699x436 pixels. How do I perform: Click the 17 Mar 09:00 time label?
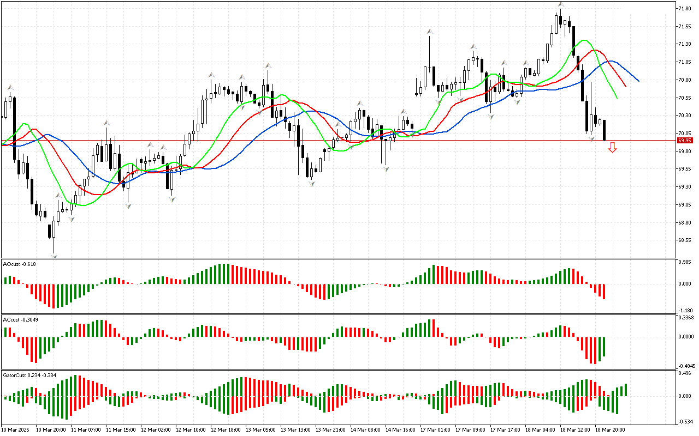[470, 430]
